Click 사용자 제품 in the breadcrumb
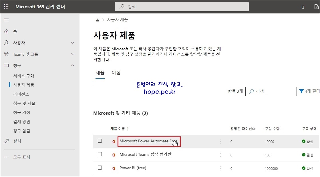The height and width of the screenshot is (177, 320). pyautogui.click(x=118, y=20)
